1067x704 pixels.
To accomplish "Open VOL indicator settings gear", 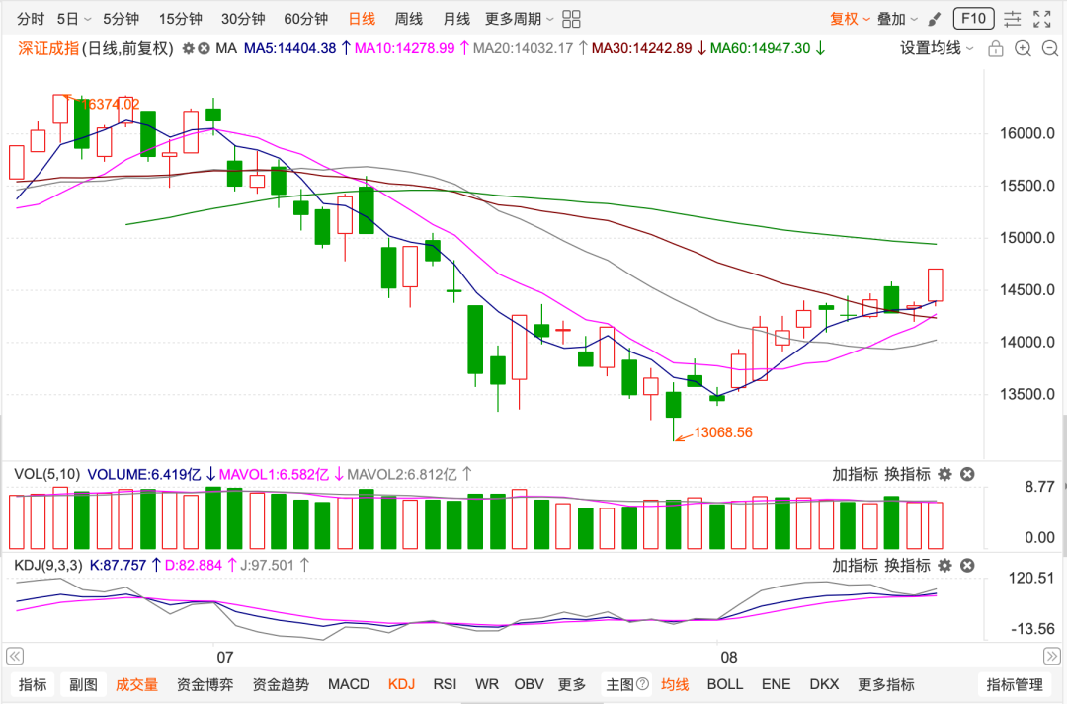I will coord(944,474).
